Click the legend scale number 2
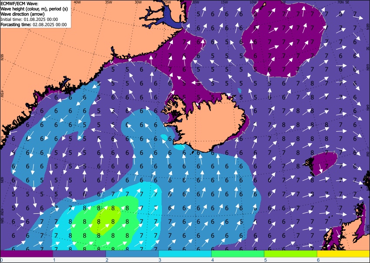370x263 pixels. [107, 260]
